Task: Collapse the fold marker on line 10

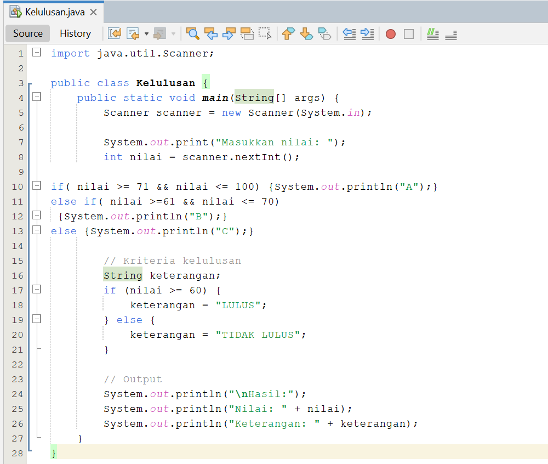Action: pyautogui.click(x=36, y=186)
